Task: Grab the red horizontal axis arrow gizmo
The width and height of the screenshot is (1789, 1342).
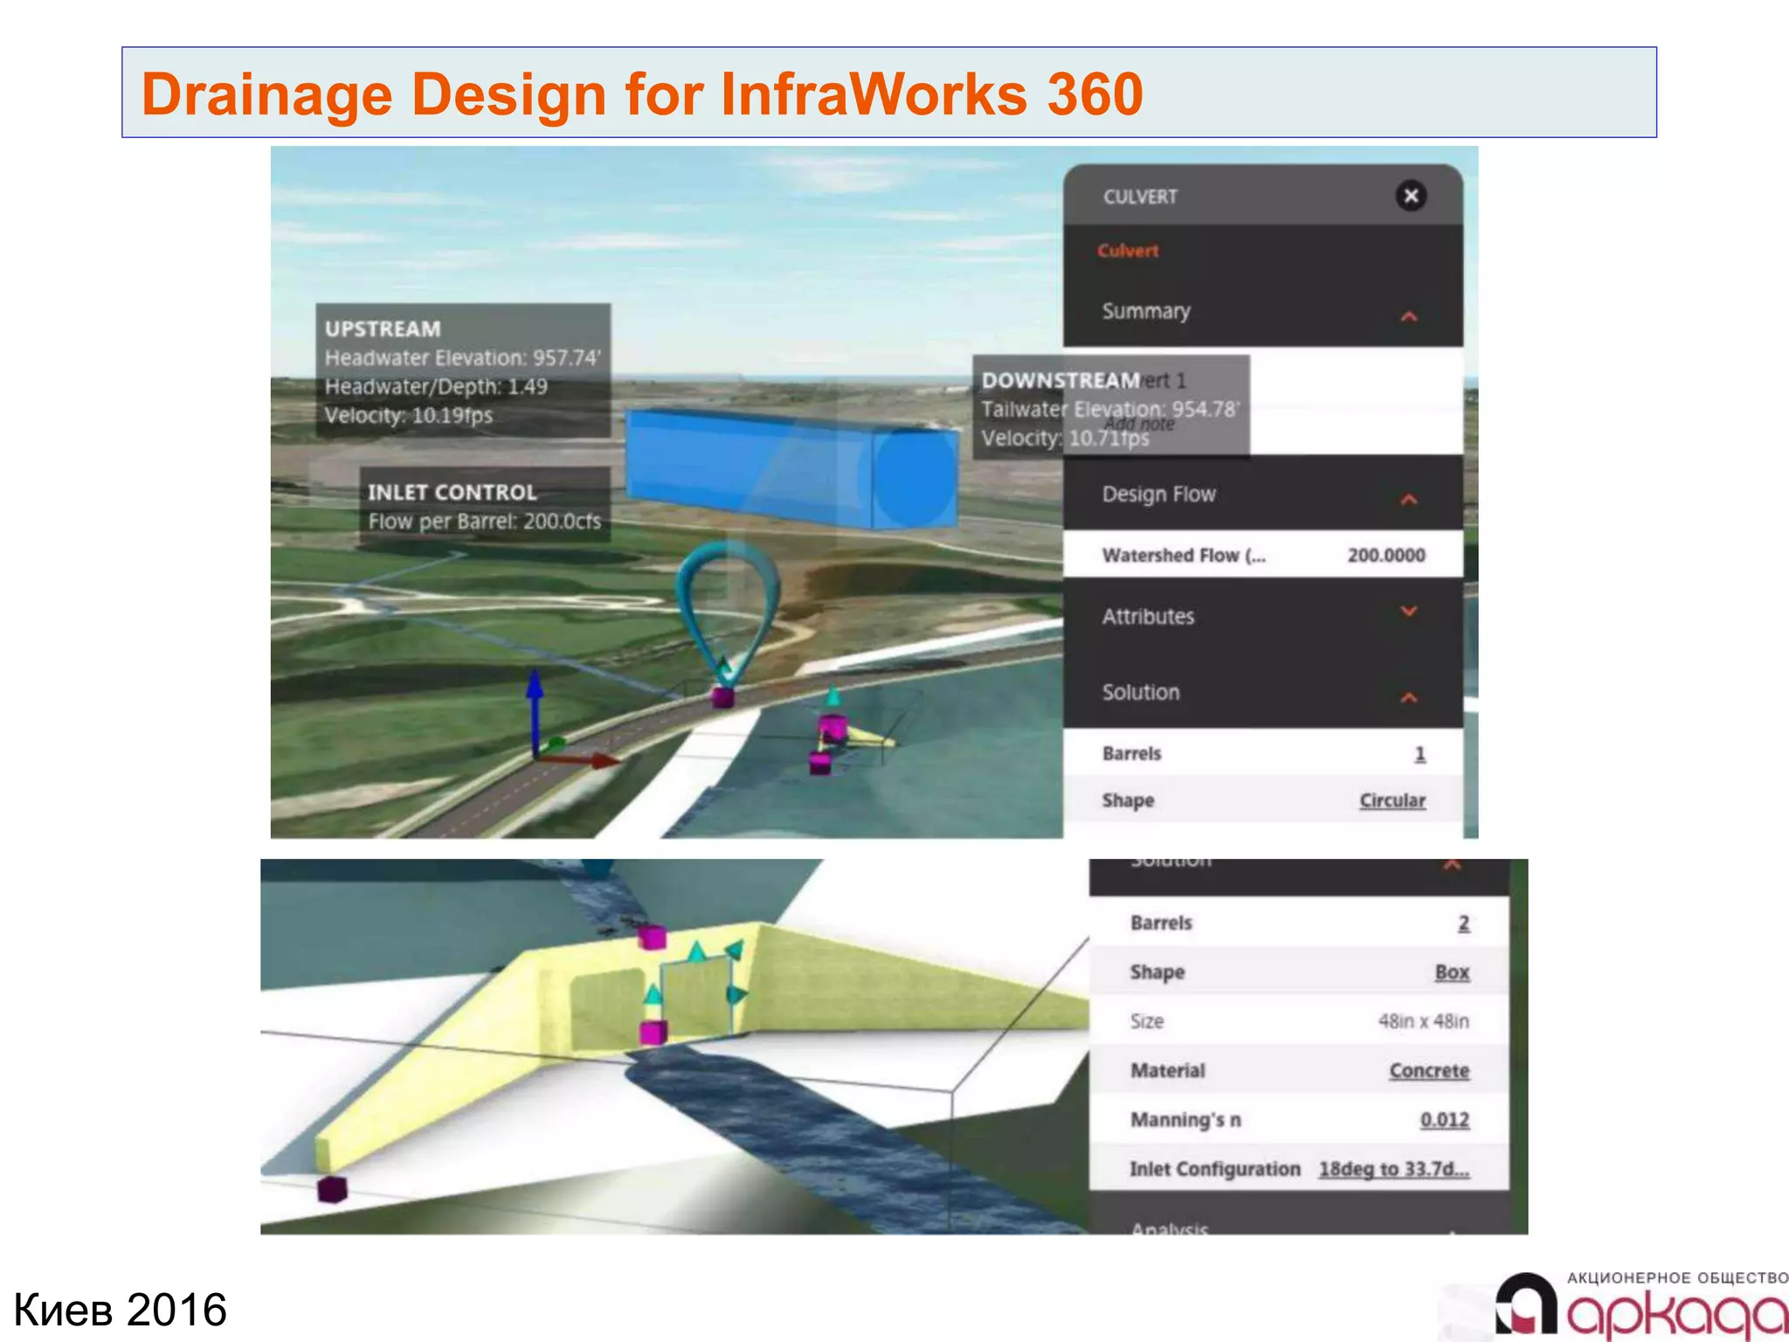Action: [x=578, y=760]
